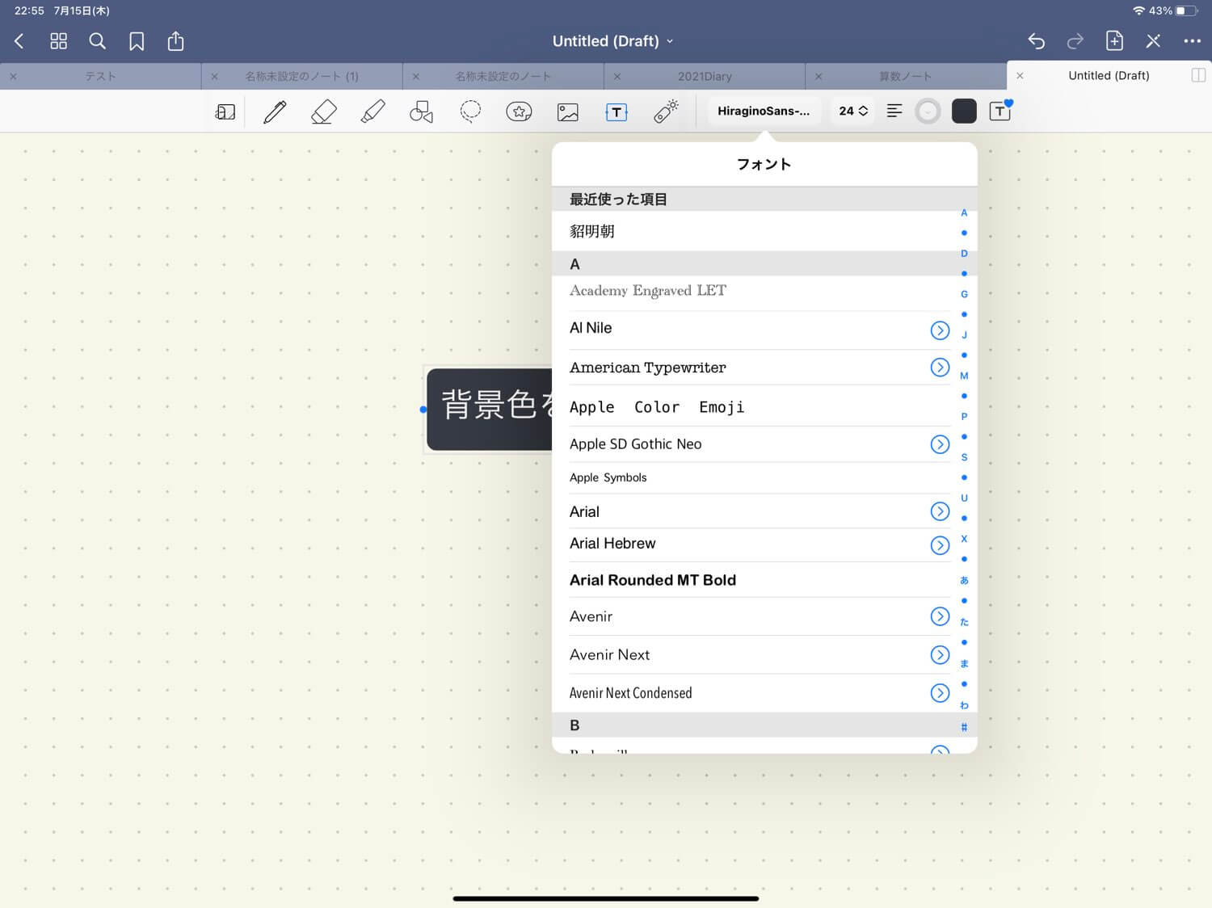Choose the Arial Rounded MT Bold font
Screen dimensions: 1212x908
751,580
